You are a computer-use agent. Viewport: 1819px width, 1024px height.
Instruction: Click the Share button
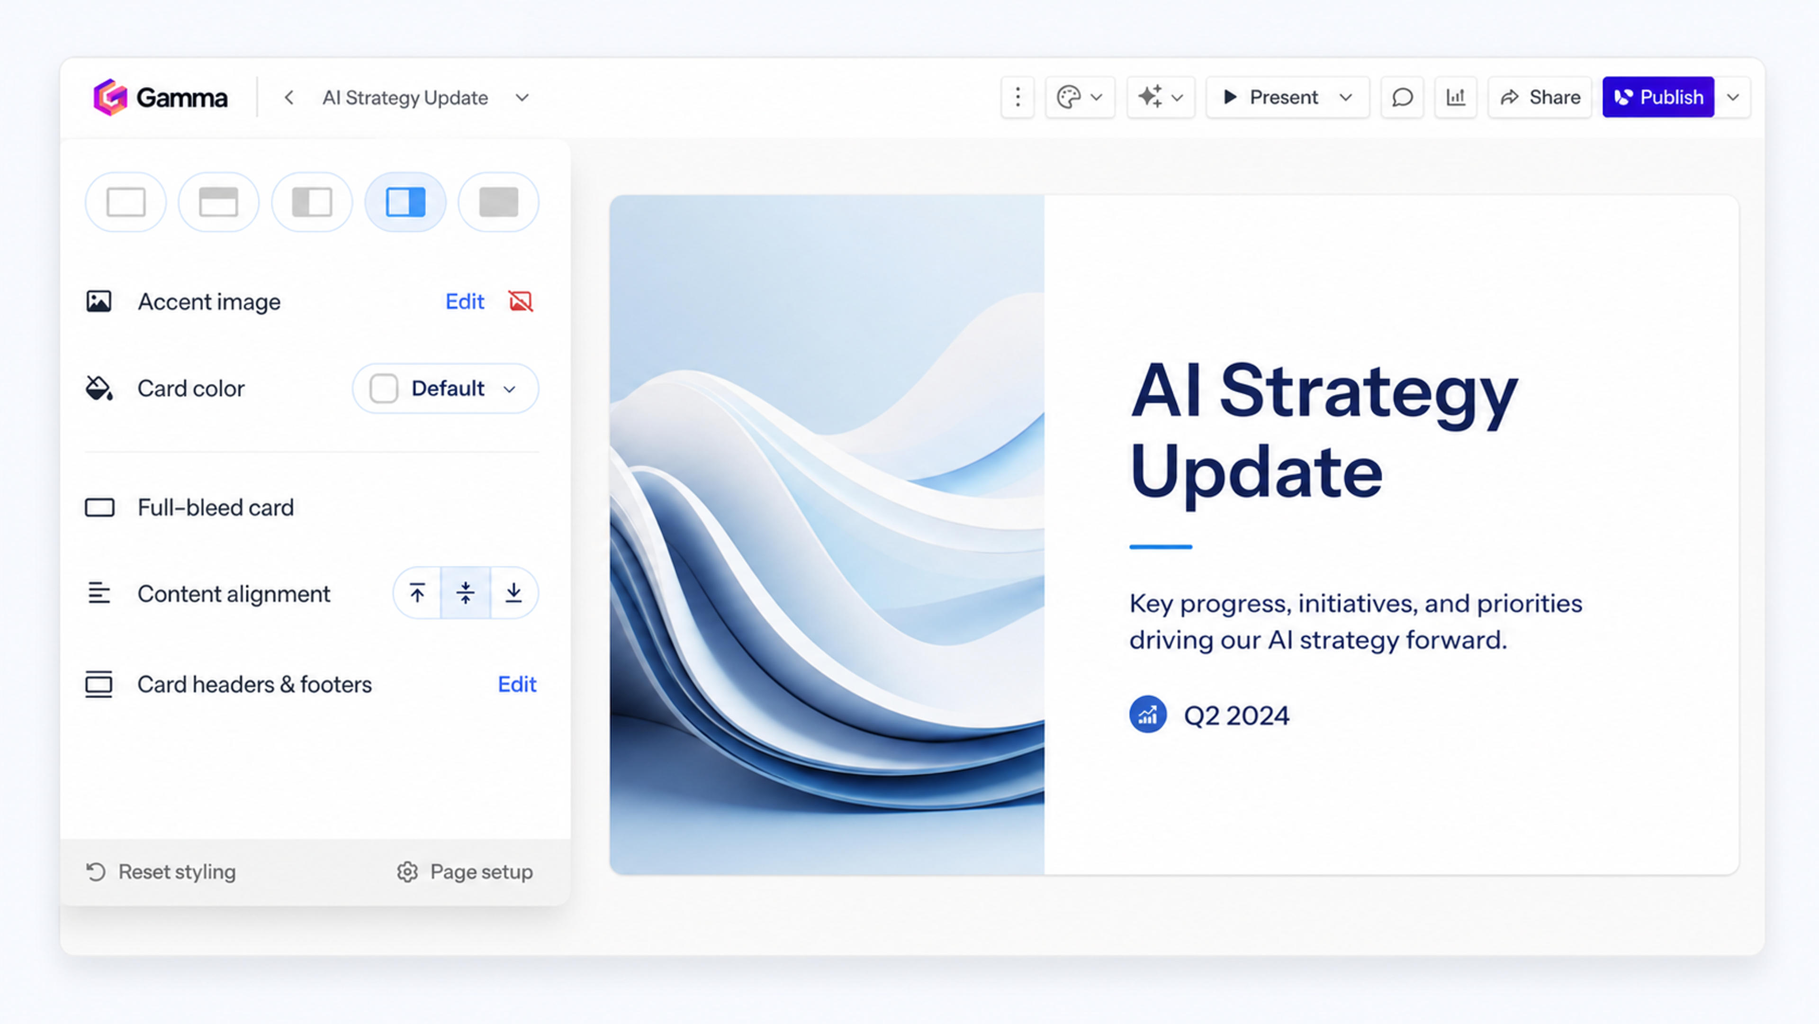click(1540, 97)
